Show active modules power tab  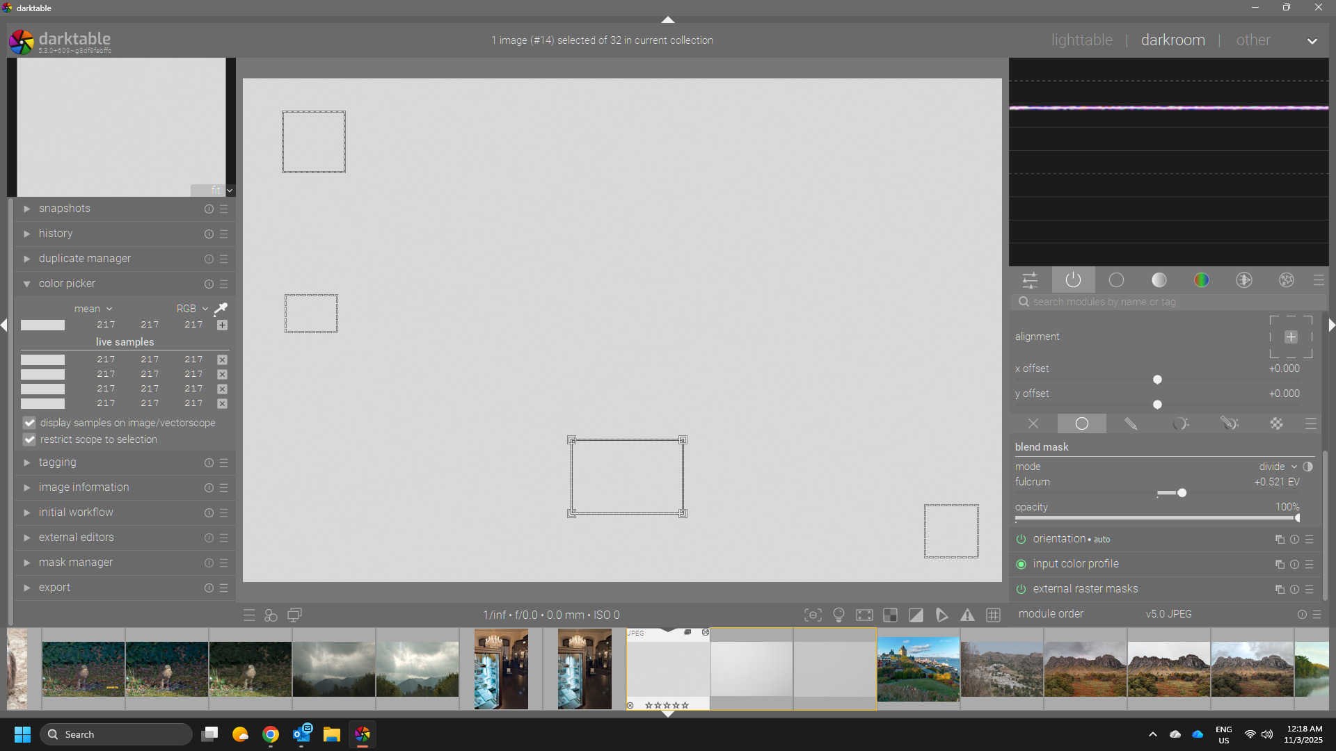1073,280
